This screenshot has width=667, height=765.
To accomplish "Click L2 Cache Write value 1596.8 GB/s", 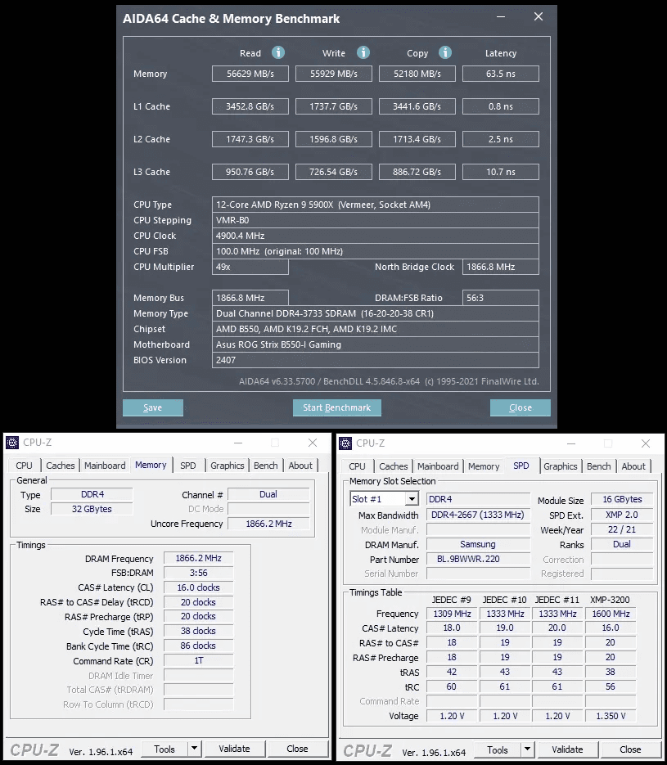I will point(334,139).
